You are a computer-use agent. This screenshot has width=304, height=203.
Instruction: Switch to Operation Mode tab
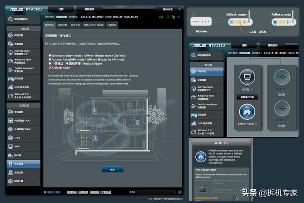pyautogui.click(x=49, y=25)
